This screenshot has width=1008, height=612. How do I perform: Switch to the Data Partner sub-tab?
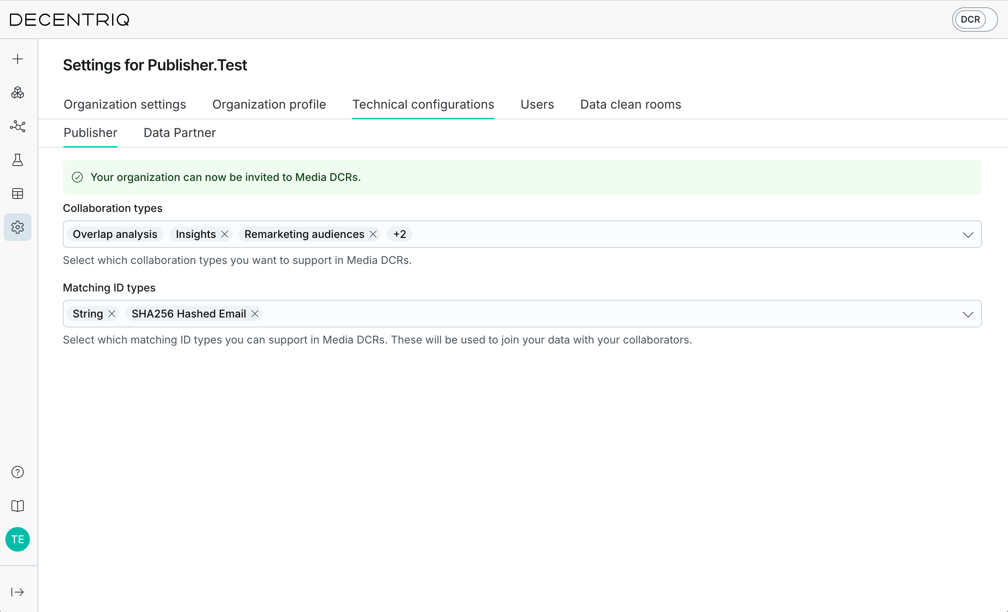tap(179, 133)
